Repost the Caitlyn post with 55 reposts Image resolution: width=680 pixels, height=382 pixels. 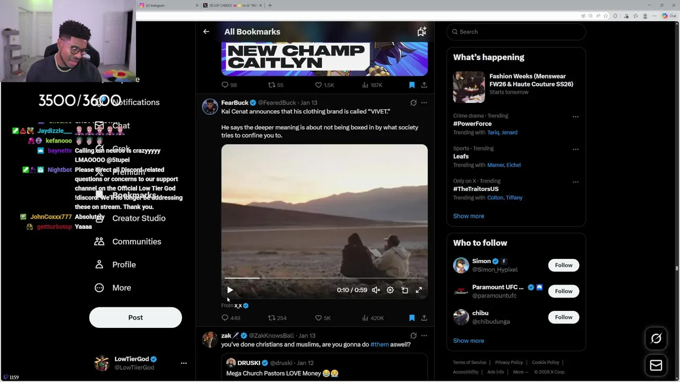click(276, 85)
